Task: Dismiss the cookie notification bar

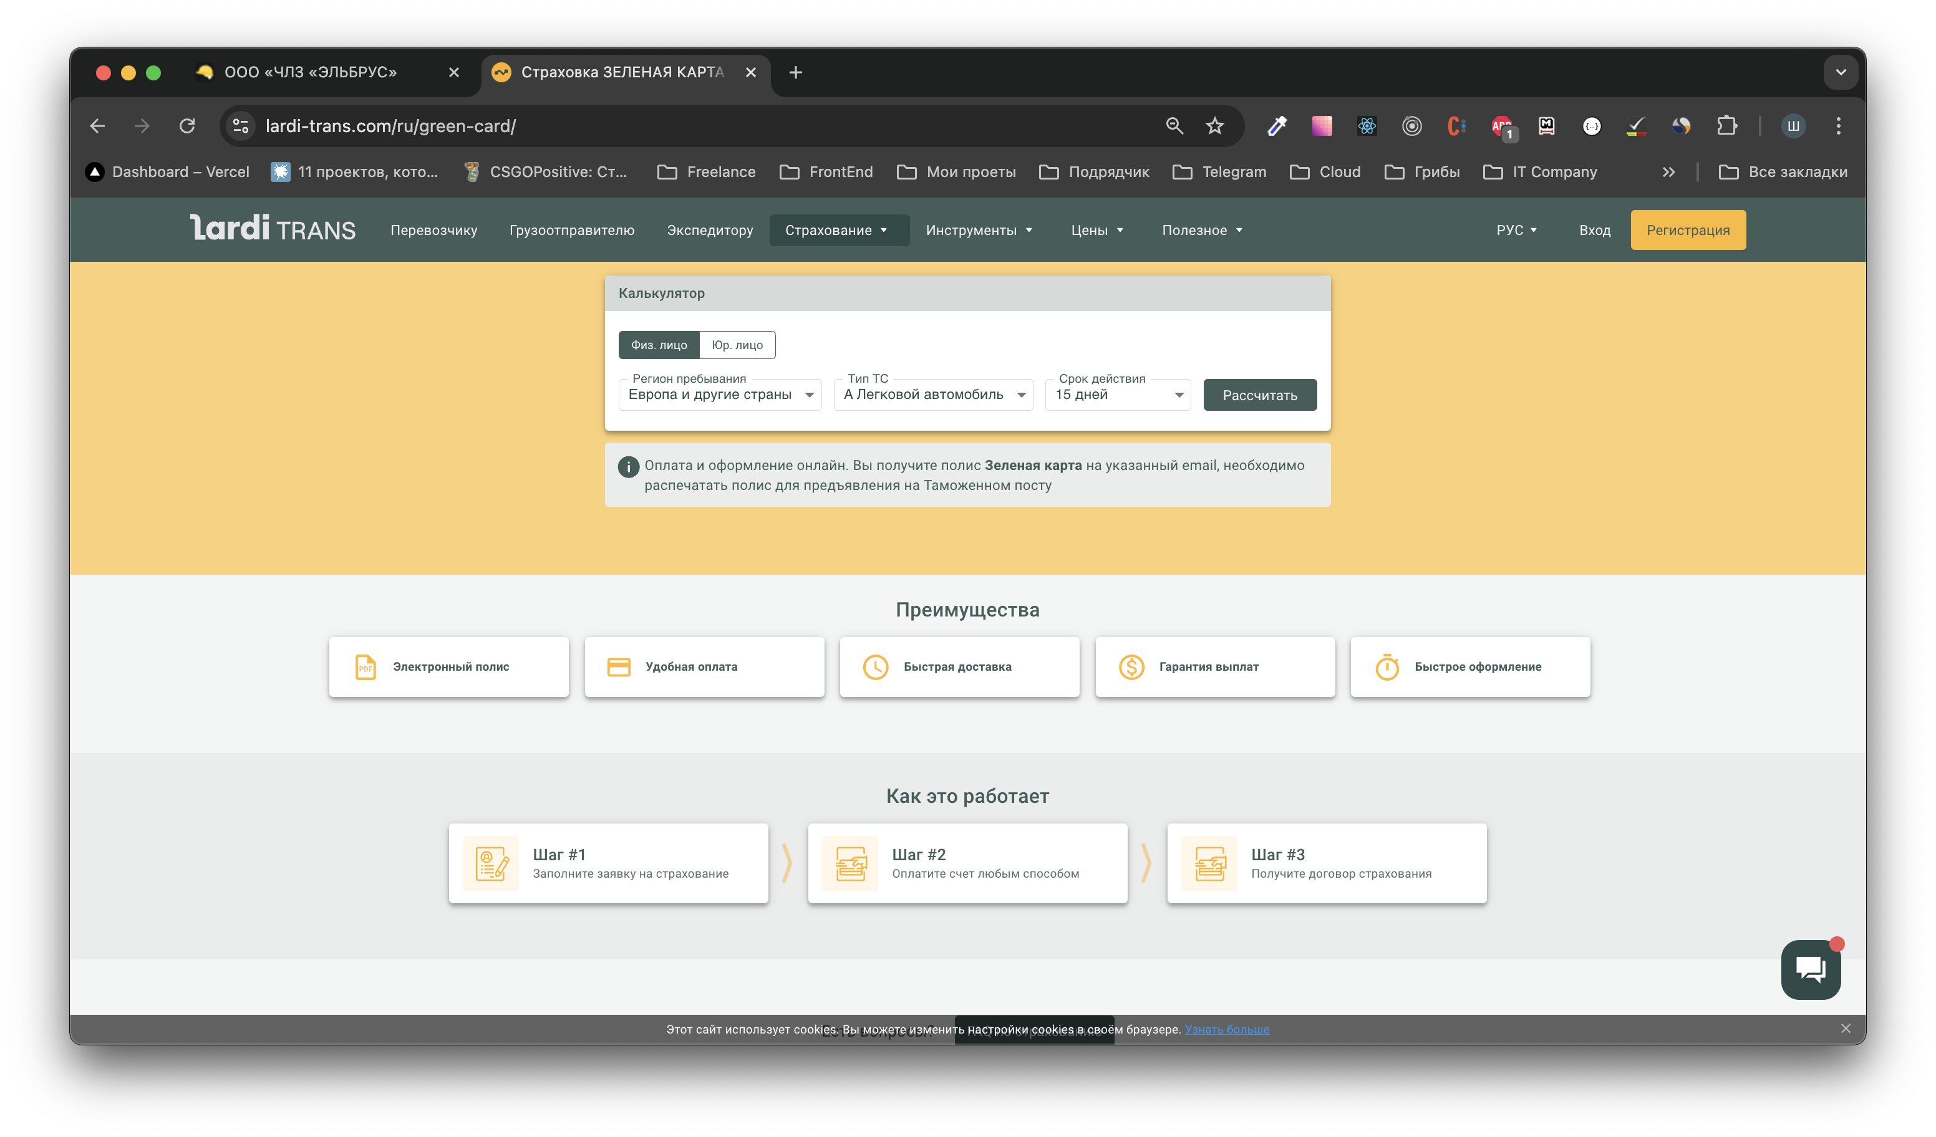Action: pyautogui.click(x=1846, y=1029)
